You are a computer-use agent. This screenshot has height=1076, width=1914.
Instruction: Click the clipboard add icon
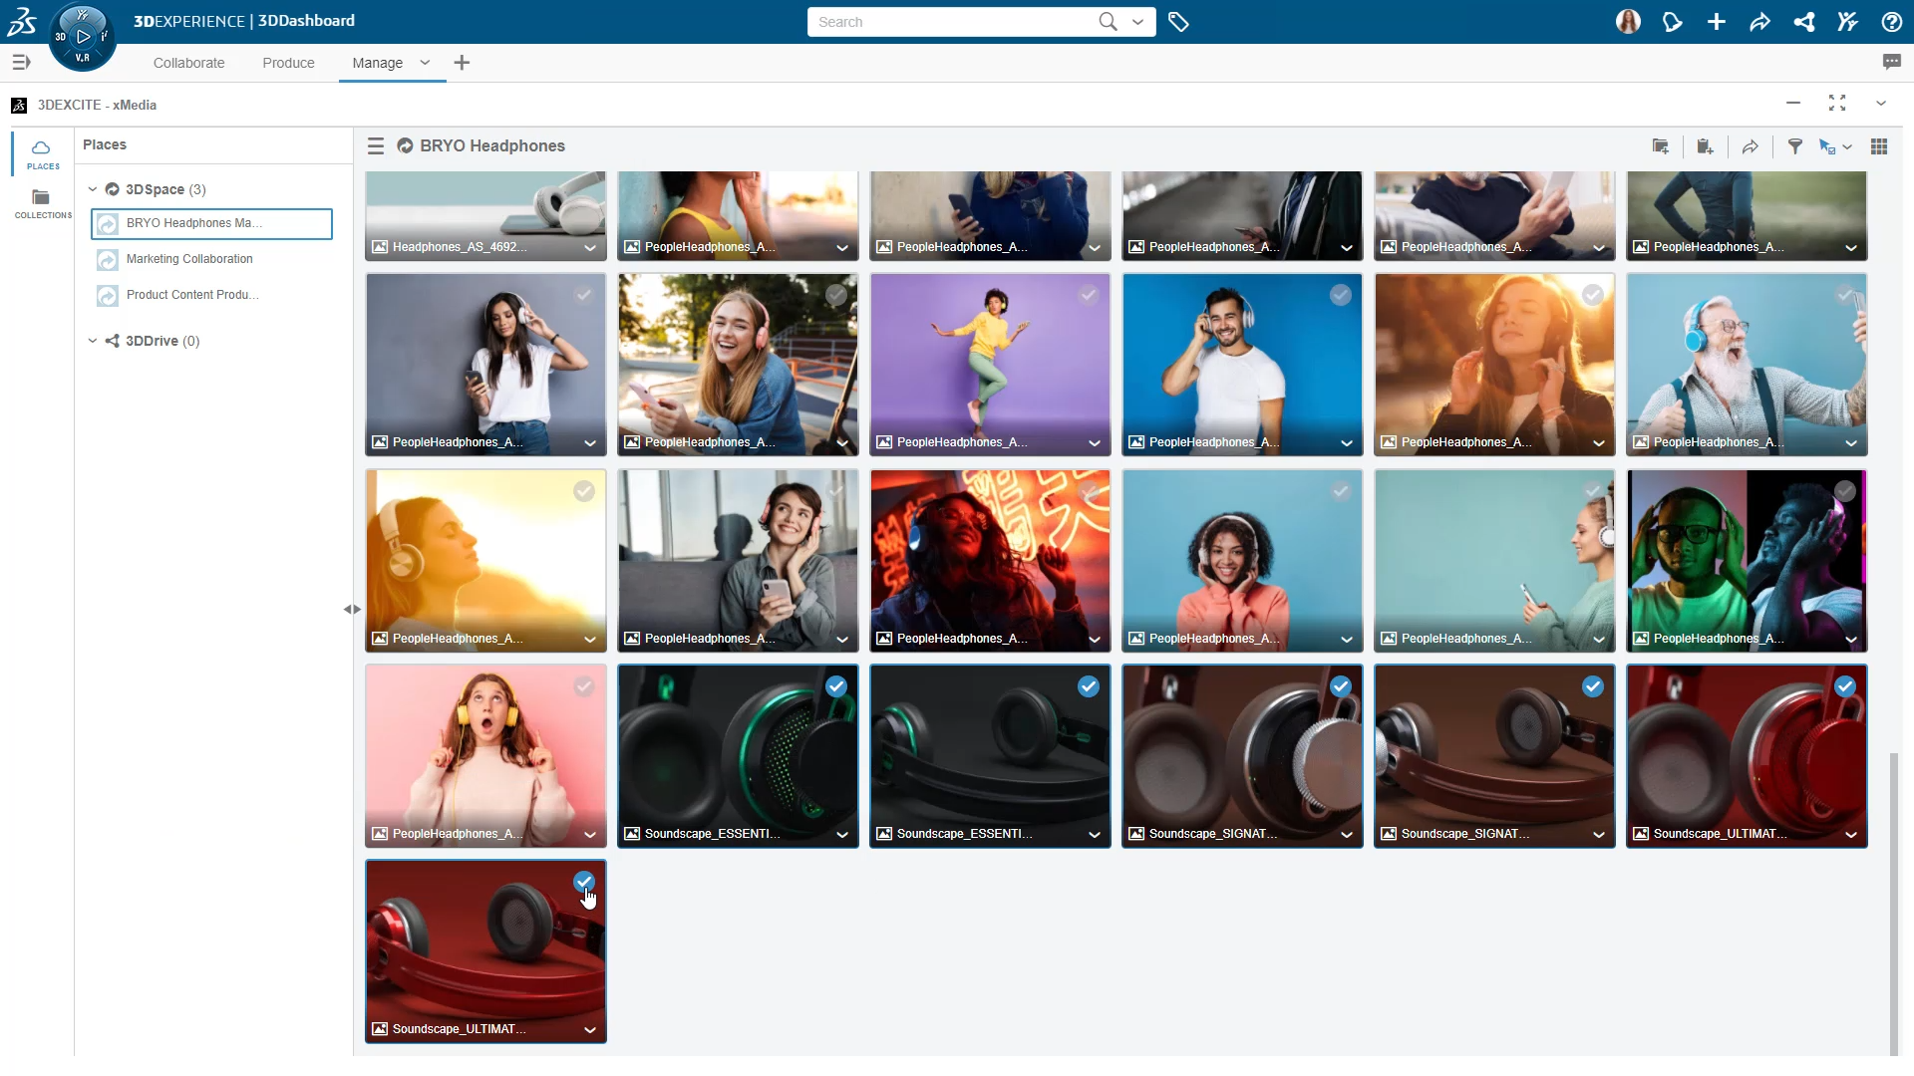pos(1705,146)
